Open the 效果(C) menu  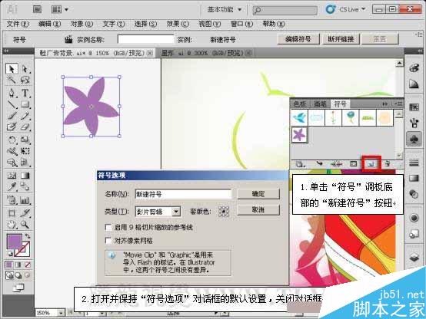[178, 24]
